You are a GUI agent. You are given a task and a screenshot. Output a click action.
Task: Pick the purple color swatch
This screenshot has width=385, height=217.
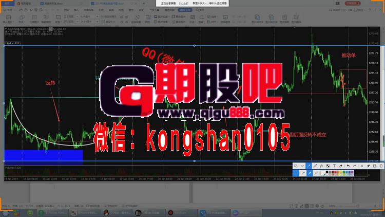tap(352, 172)
